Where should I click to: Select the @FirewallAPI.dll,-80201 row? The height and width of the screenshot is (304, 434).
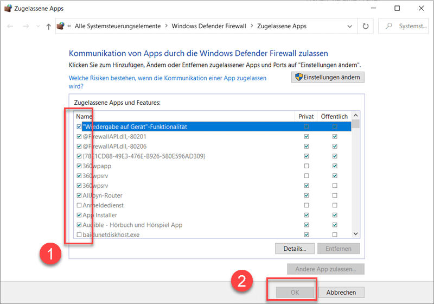click(x=213, y=136)
